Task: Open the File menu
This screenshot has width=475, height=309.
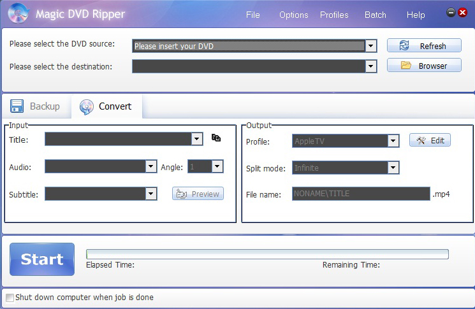Action: pos(253,15)
